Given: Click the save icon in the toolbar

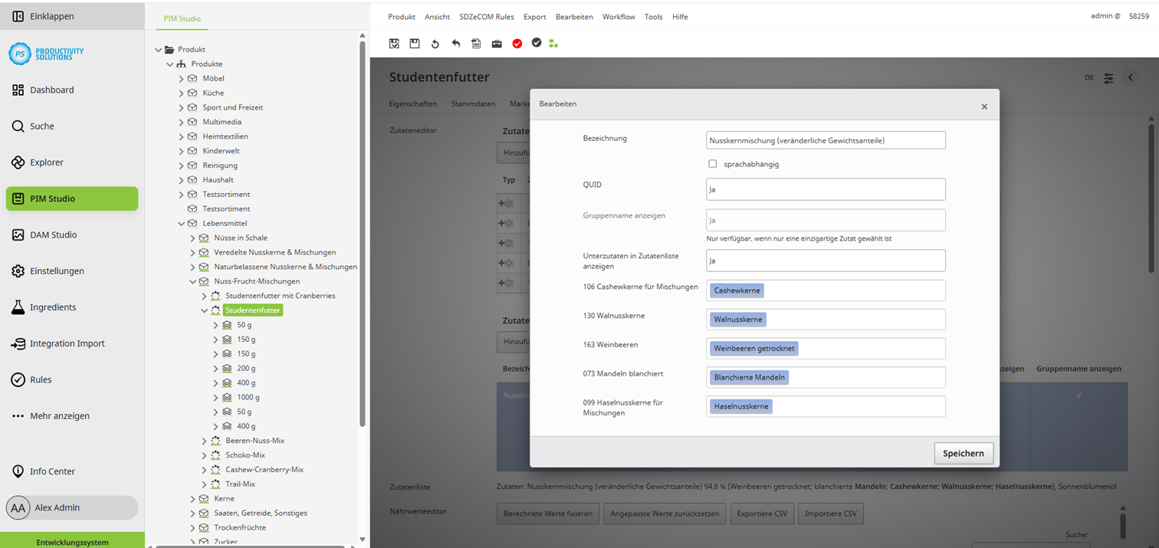Looking at the screenshot, I should tap(415, 44).
